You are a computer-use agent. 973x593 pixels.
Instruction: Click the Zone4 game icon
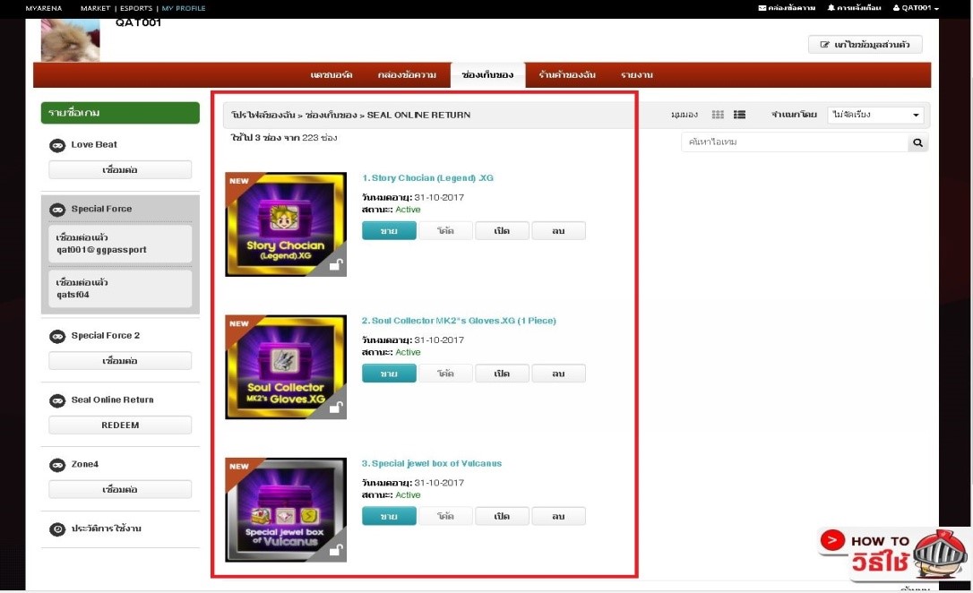[56, 465]
